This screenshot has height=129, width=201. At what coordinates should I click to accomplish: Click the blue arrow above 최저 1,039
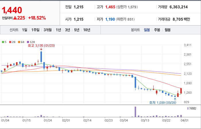(175, 99)
